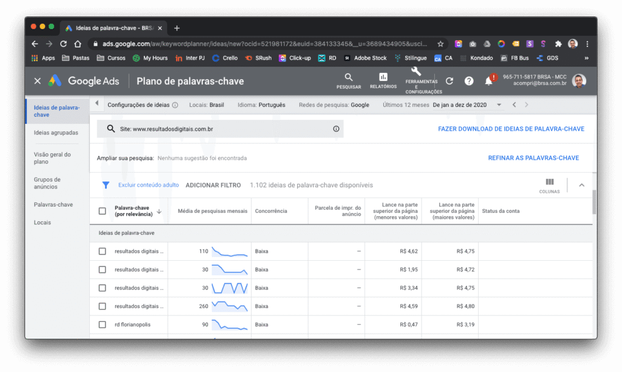Viewport: 622px width, 372px height.
Task: Open the notifications bell
Action: pyautogui.click(x=489, y=81)
